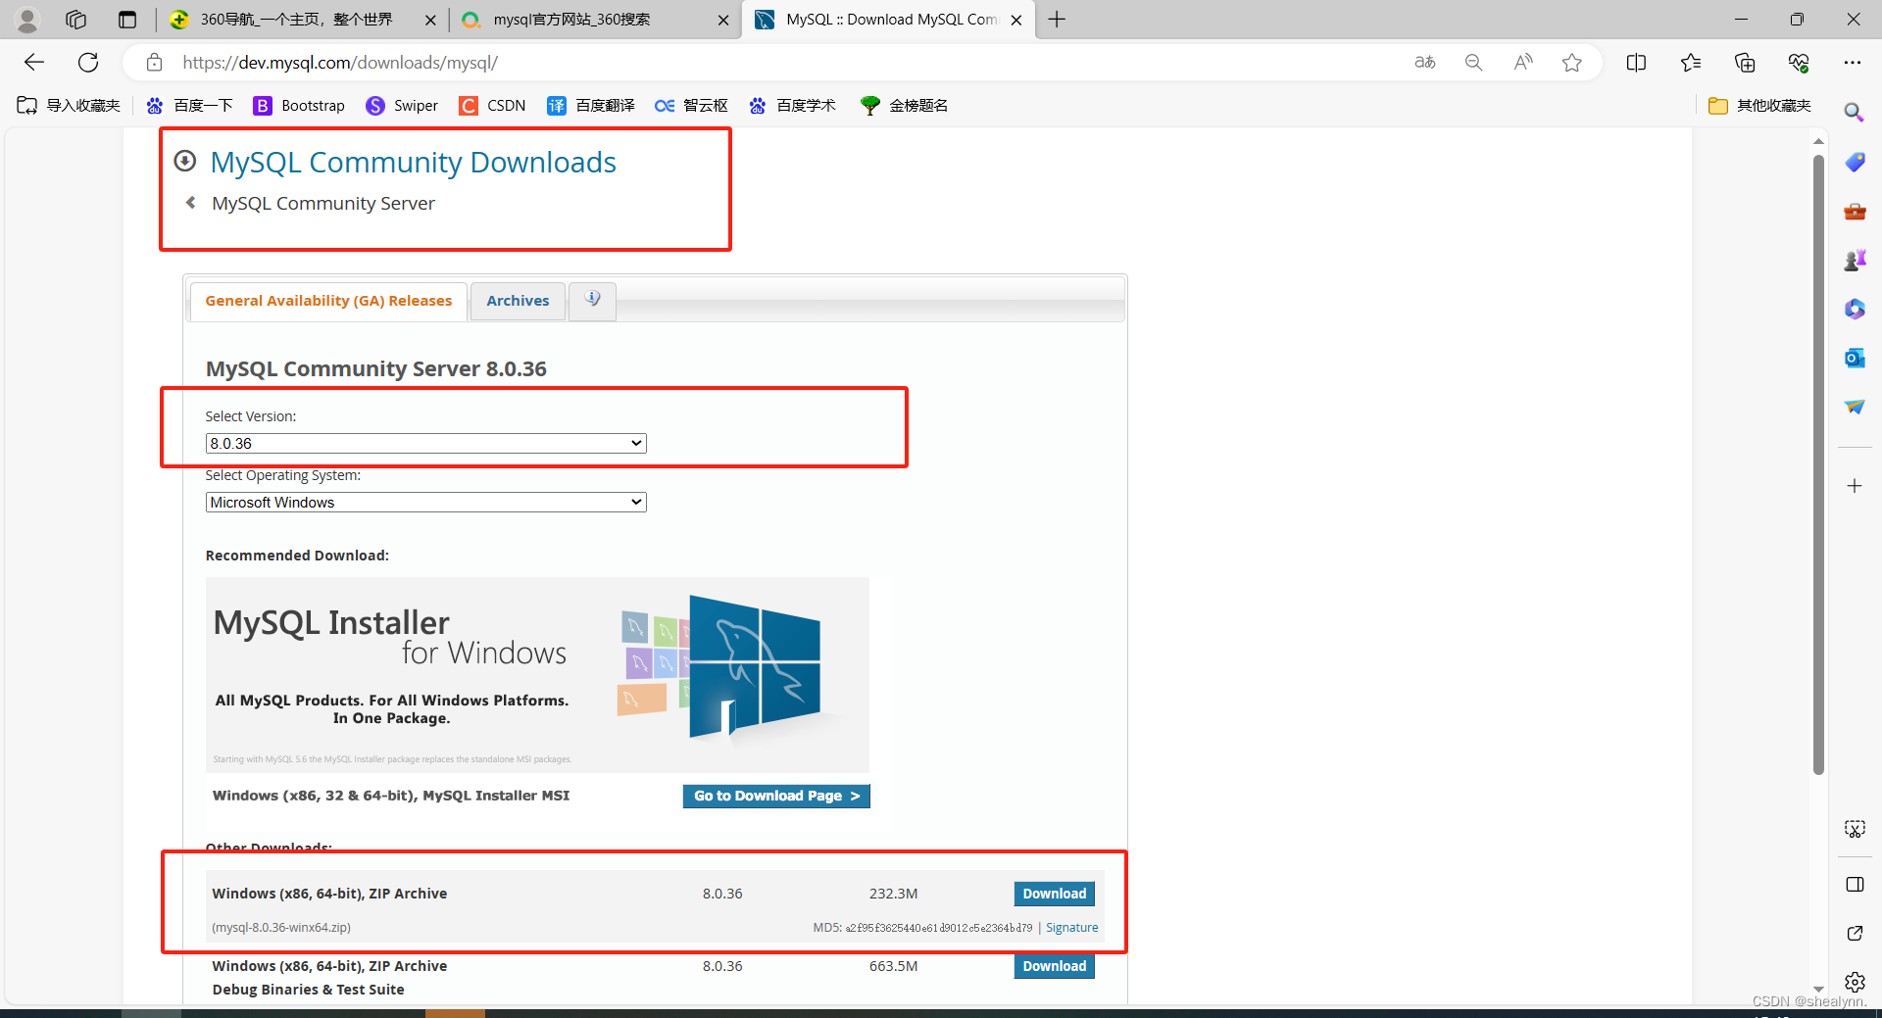Open 百度学术 bookmark
1882x1018 pixels.
pyautogui.click(x=792, y=106)
